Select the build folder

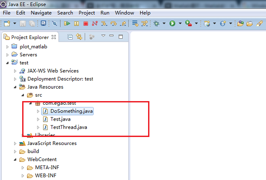(x=33, y=151)
